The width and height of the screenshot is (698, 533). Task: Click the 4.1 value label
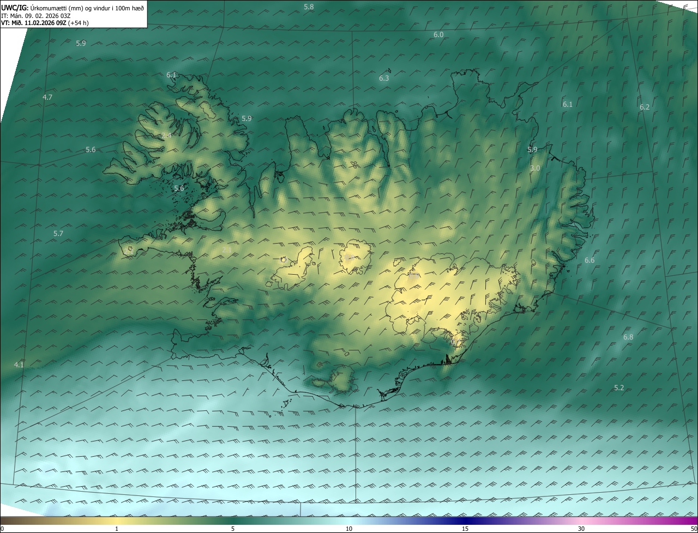pyautogui.click(x=19, y=365)
